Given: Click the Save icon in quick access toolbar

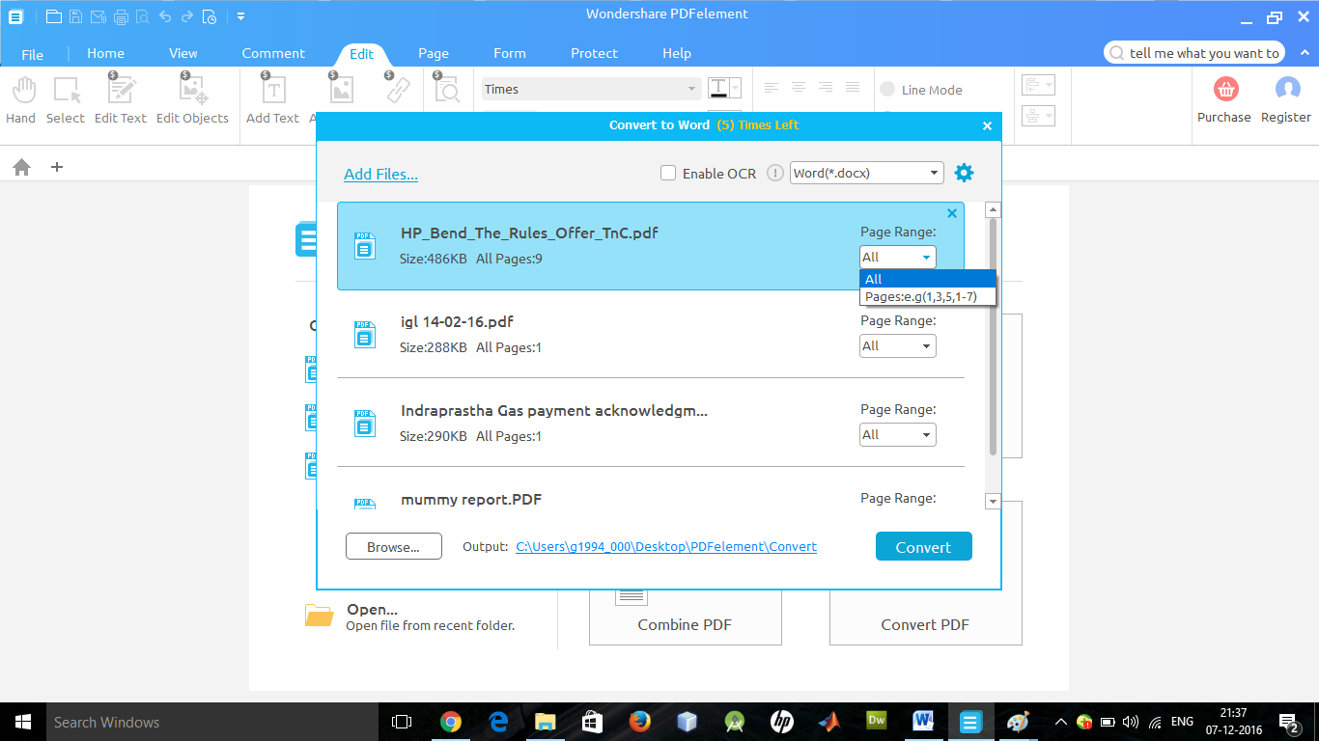Looking at the screenshot, I should point(75,16).
